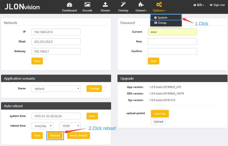This screenshot has height=146, width=228.
Task: Save the Auto reboot settings
Action: pos(37,135)
